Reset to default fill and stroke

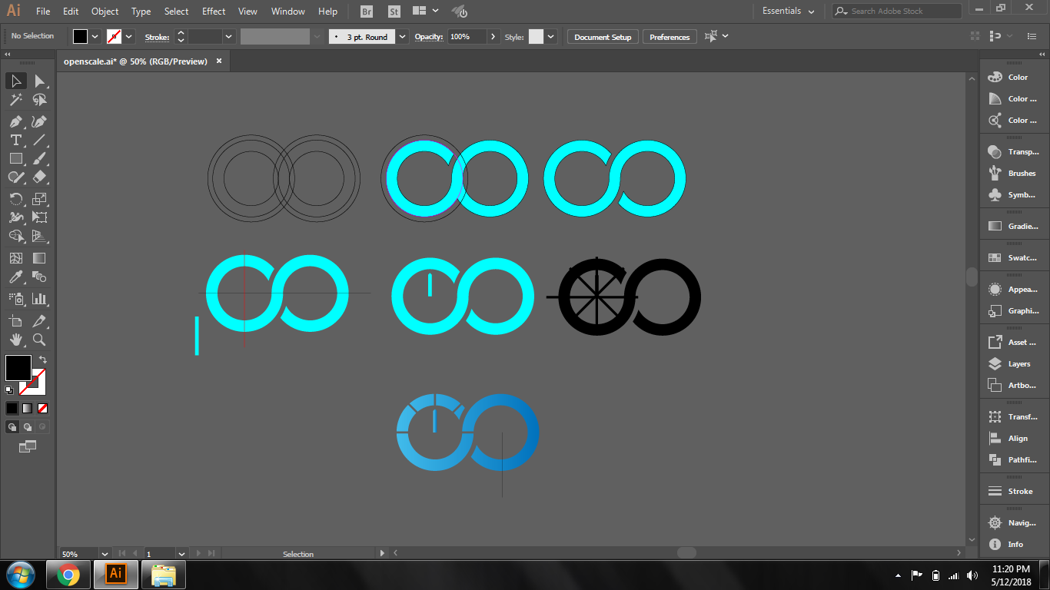pyautogui.click(x=9, y=390)
